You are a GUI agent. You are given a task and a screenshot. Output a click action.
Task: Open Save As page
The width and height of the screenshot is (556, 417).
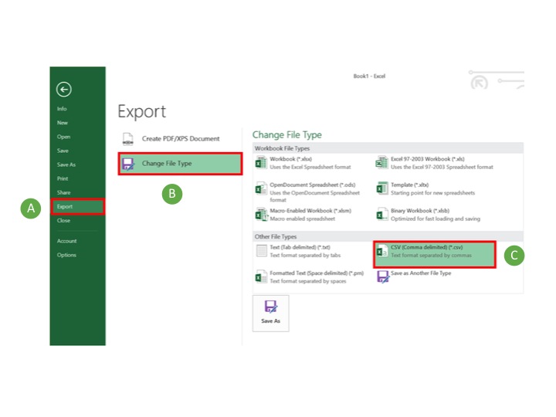coord(66,164)
